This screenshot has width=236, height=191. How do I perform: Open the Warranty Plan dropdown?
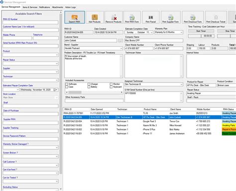[181, 32]
